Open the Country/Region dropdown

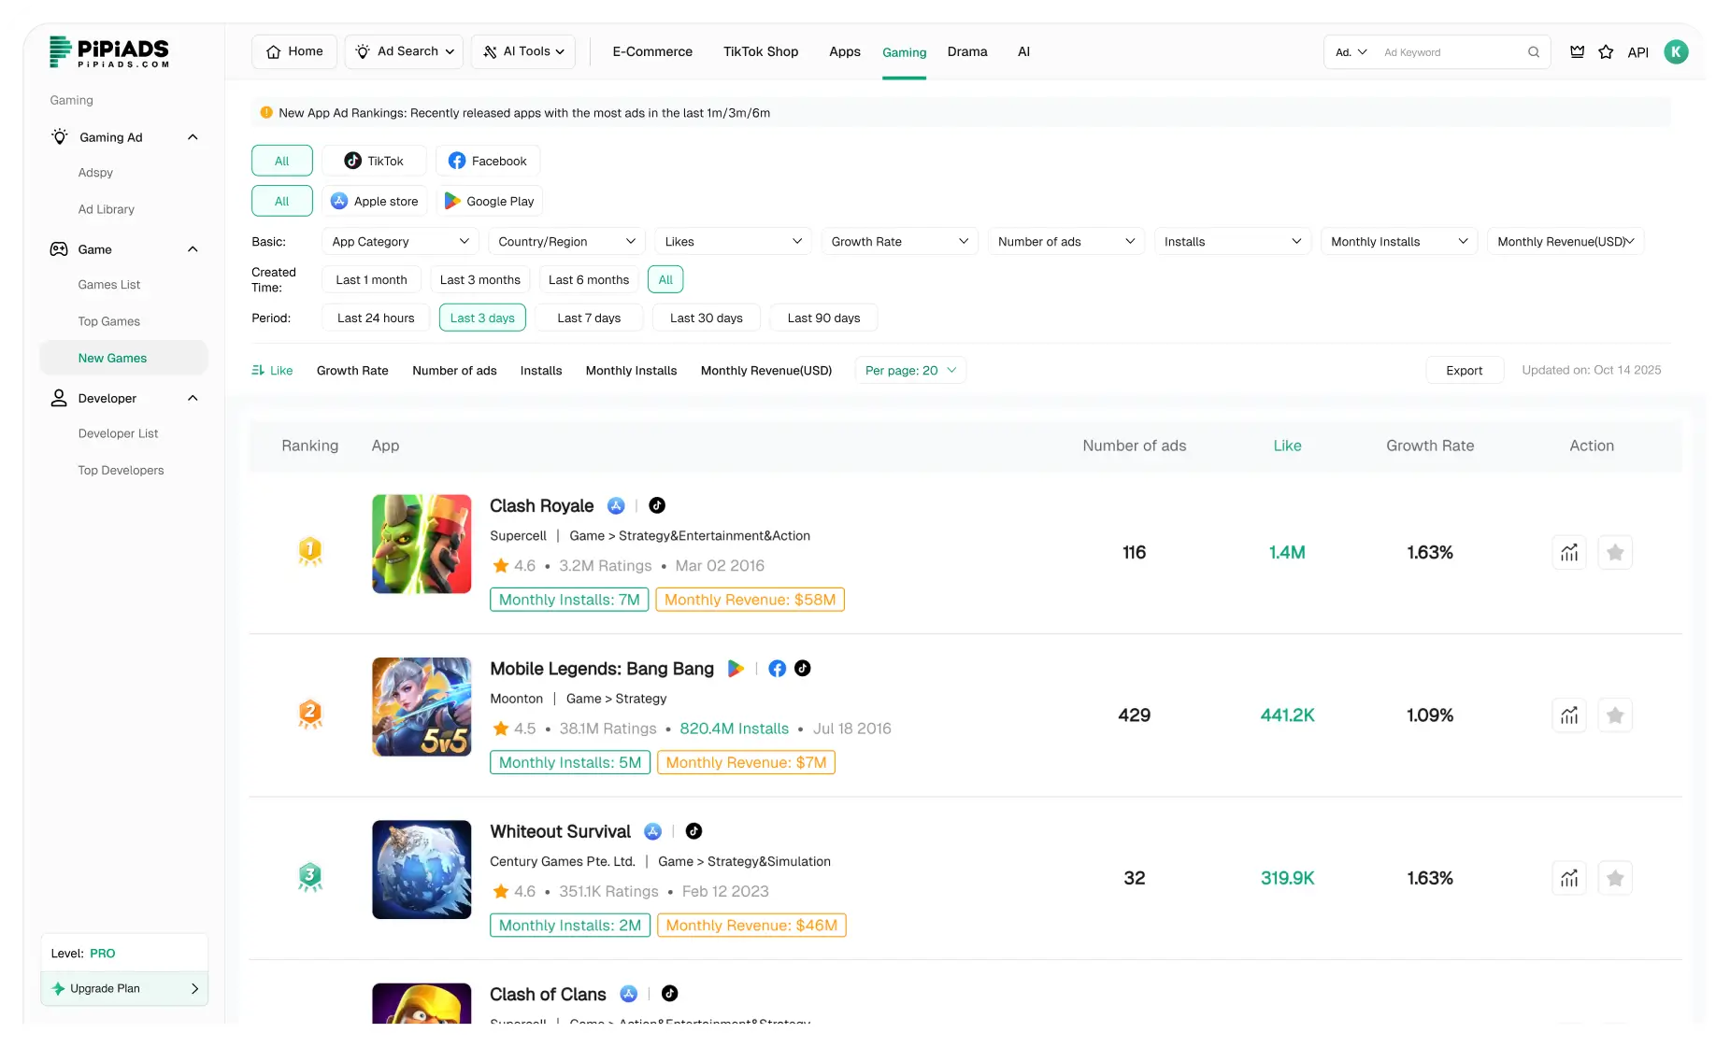point(565,241)
